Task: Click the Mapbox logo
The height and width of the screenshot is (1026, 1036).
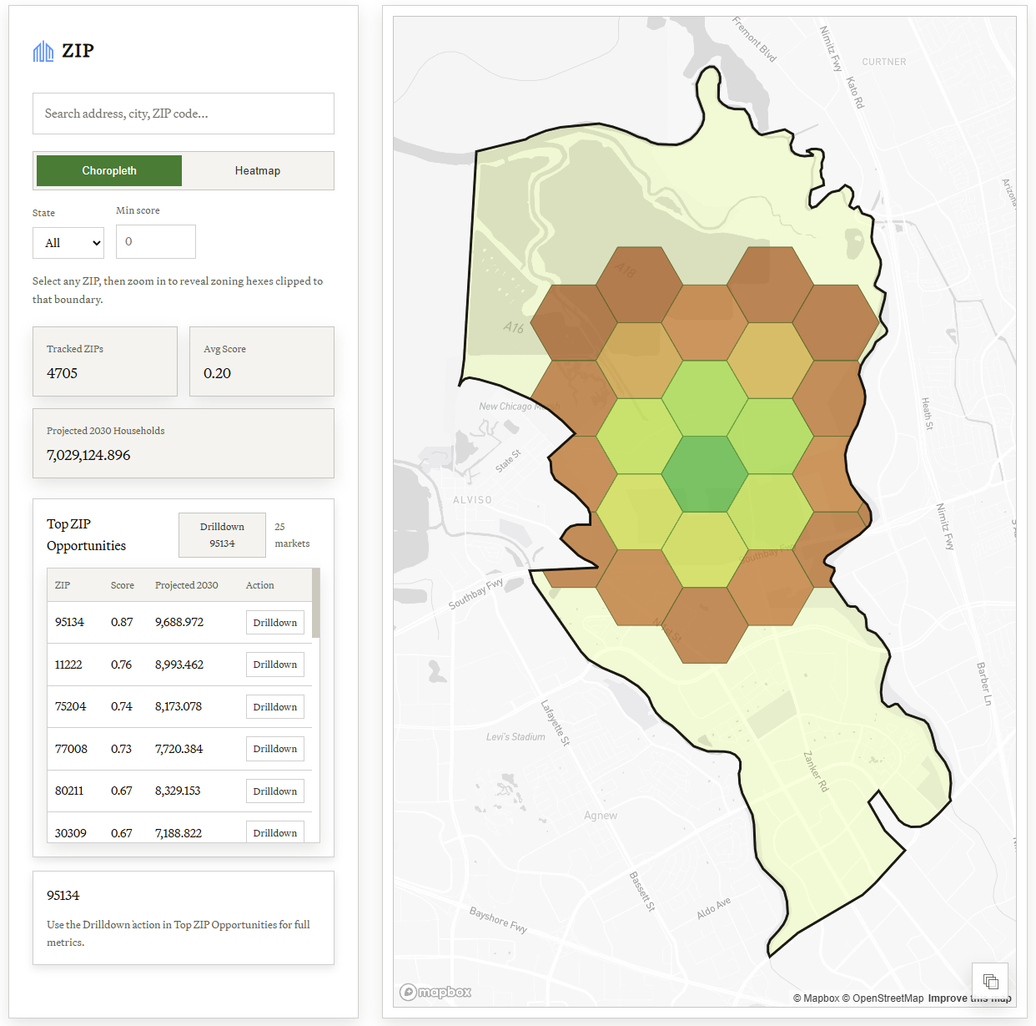Action: [435, 992]
